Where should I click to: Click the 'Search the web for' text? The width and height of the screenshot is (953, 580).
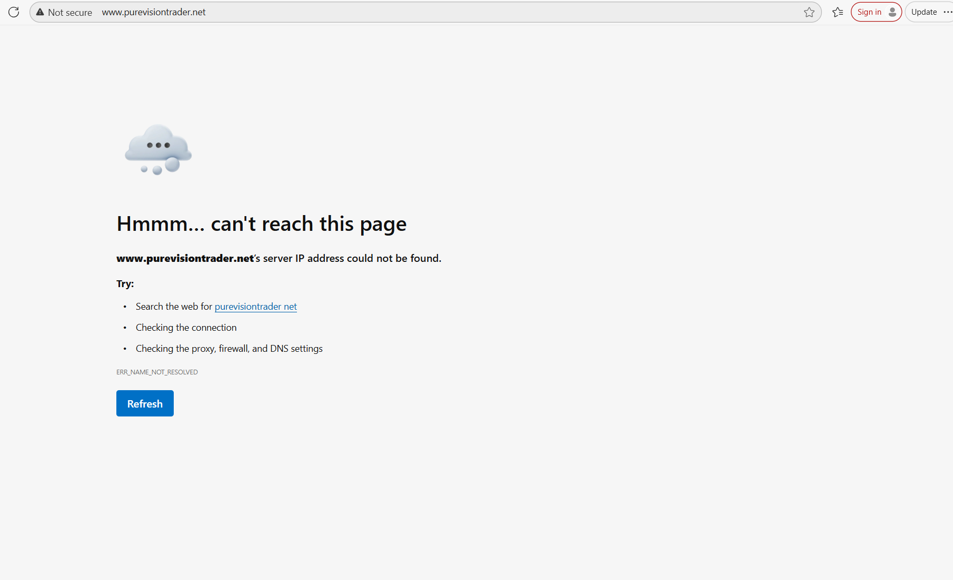(174, 307)
